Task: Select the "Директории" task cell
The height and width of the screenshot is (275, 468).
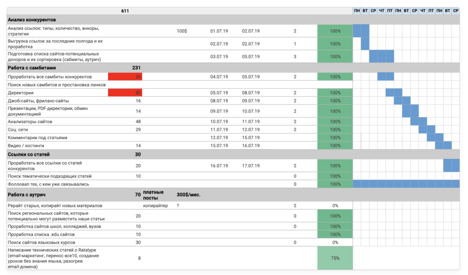Action: (20, 93)
